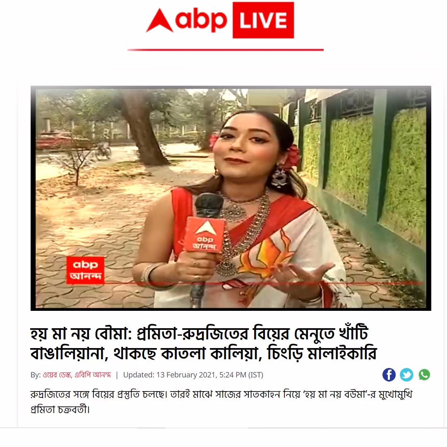Viewport: 447px width, 447px height.
Task: Share the article on Facebook
Action: [389, 375]
